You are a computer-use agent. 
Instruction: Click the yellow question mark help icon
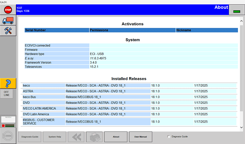tap(8, 83)
